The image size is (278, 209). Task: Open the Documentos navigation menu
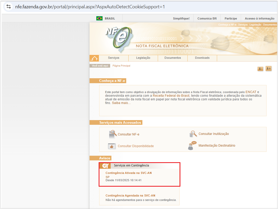173,58
